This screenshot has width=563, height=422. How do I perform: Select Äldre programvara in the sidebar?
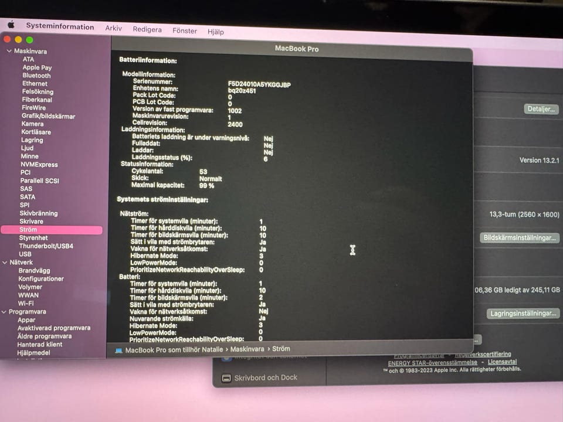pyautogui.click(x=45, y=336)
